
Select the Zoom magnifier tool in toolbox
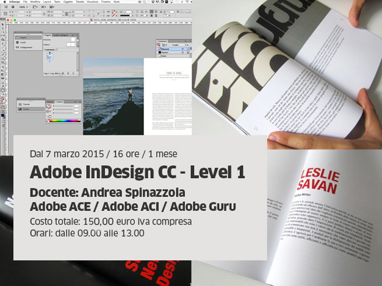3,95
